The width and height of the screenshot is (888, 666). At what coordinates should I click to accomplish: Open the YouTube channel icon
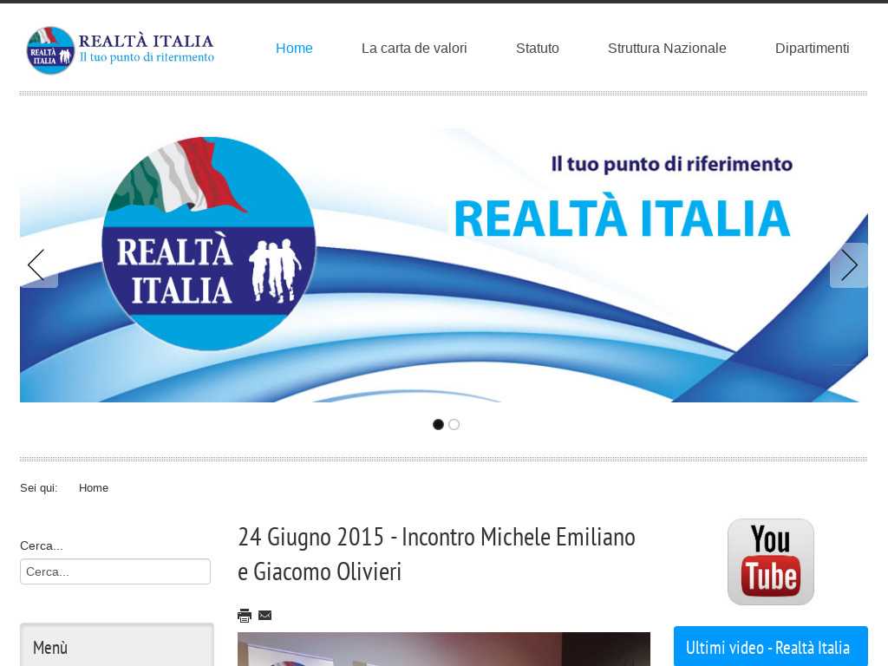[x=770, y=562]
